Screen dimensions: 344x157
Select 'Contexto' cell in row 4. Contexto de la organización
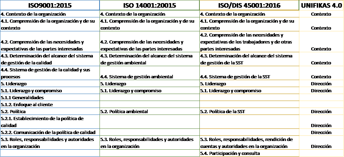point(321,14)
